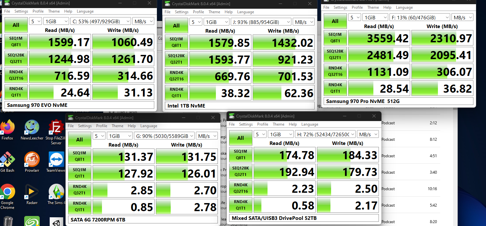
Task: Start the SEQ1M Q8T1 test in Intel window
Action: (176, 42)
